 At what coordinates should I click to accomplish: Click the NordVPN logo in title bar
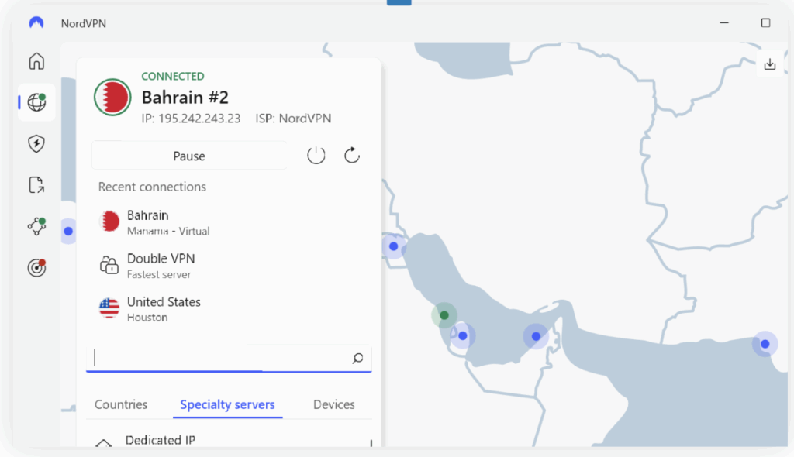[x=36, y=22]
